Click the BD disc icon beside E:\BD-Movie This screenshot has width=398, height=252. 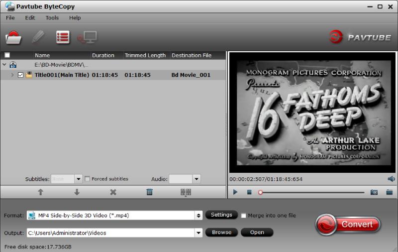coord(13,65)
